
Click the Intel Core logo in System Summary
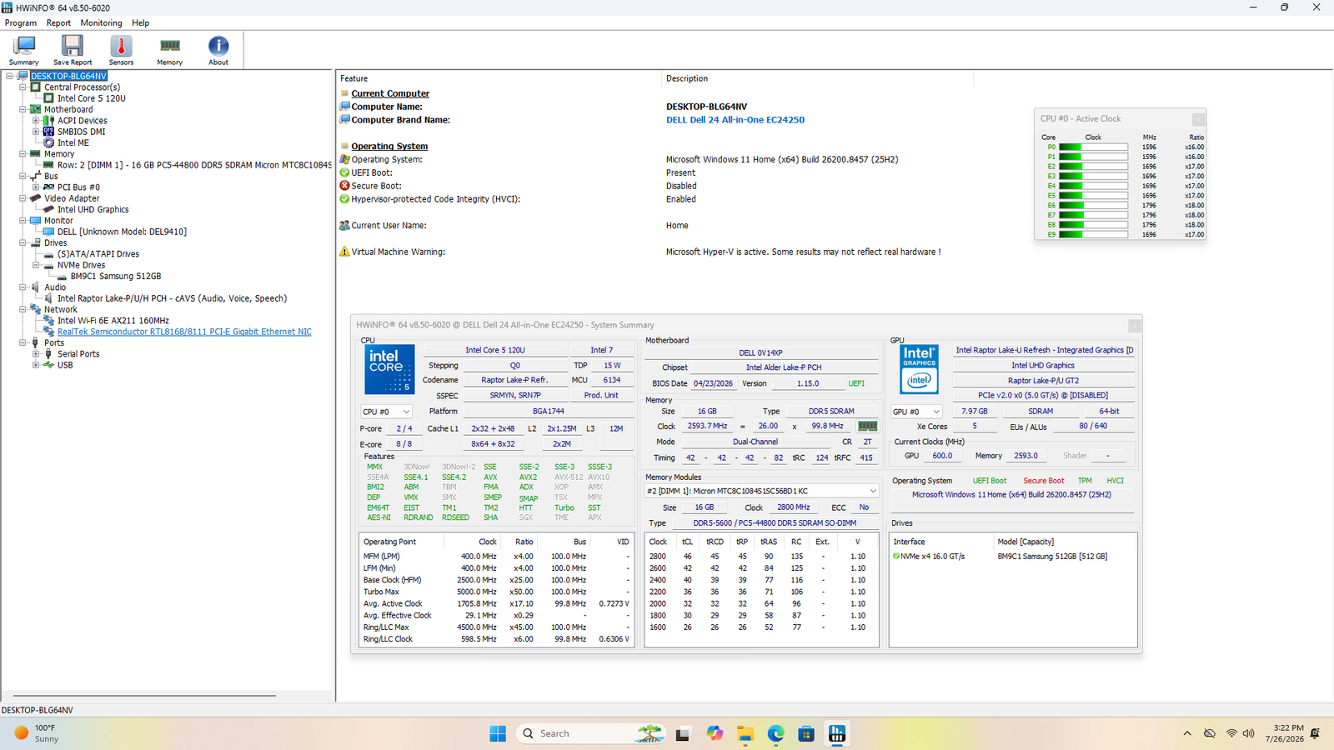click(x=389, y=369)
